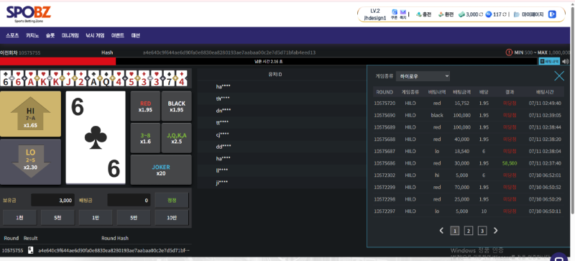This screenshot has width=575, height=261.
Task: Close the betting history panel
Action: (x=559, y=76)
